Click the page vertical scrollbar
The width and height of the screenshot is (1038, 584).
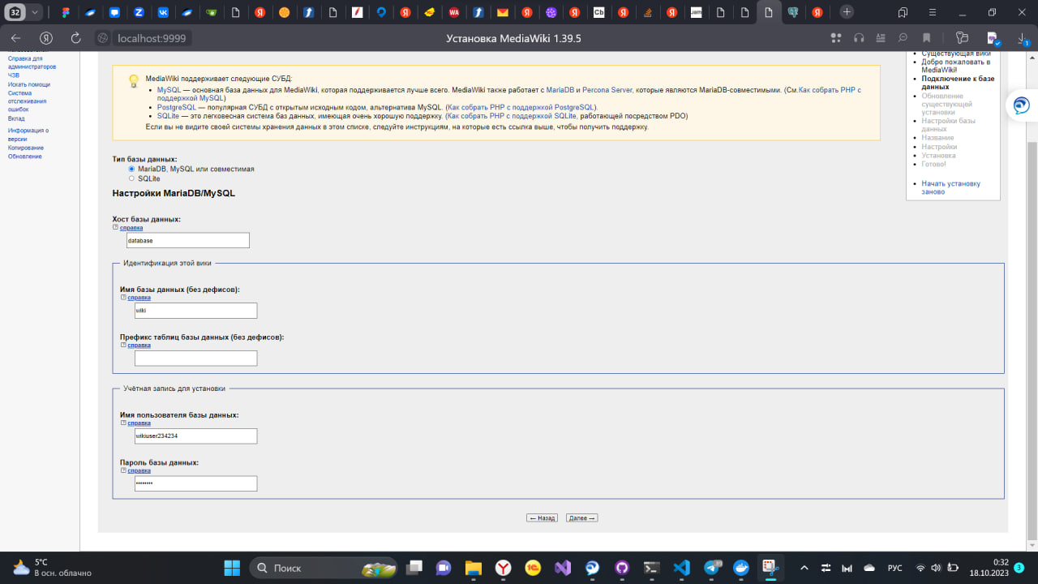1032,341
